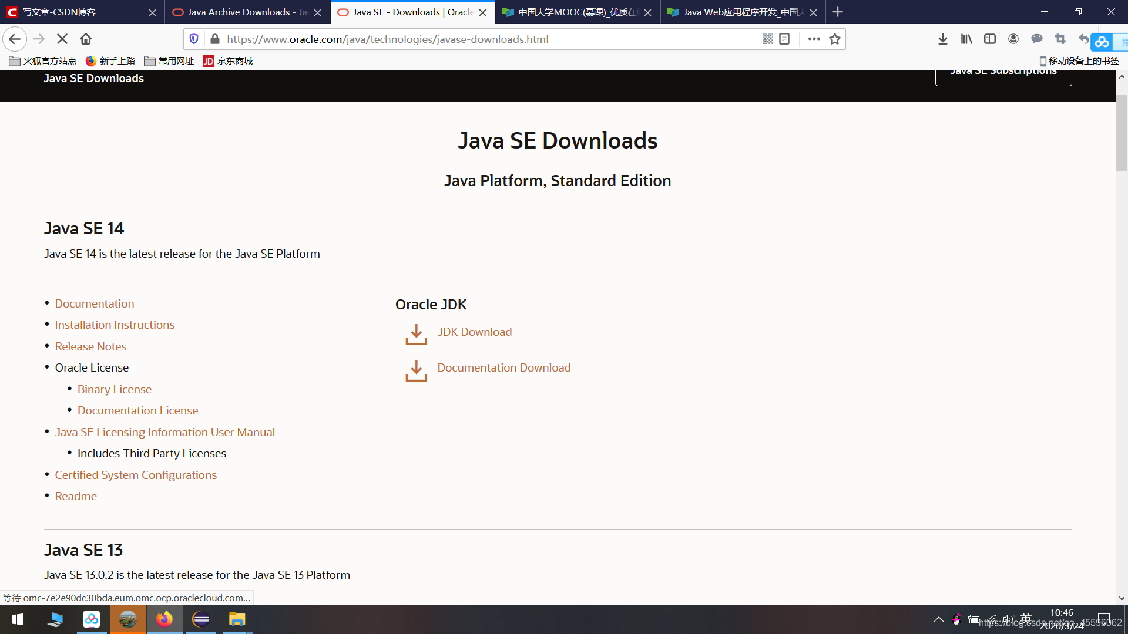Bookmark this page with the star icon
Viewport: 1128px width, 634px height.
(x=835, y=39)
